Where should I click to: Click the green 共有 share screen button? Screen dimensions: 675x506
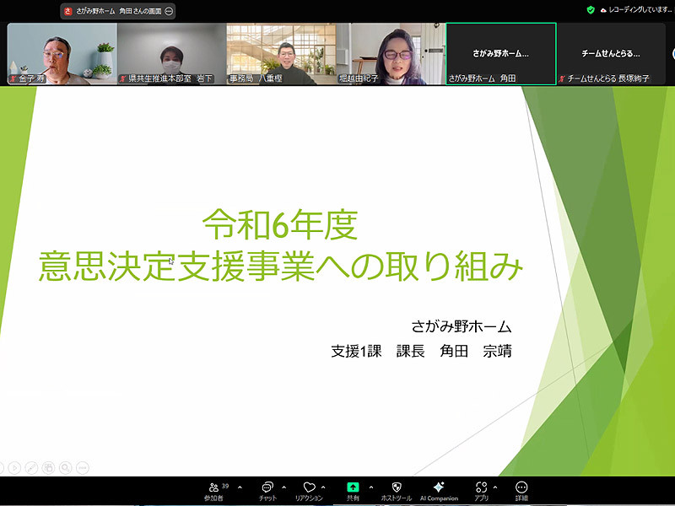[x=353, y=487]
